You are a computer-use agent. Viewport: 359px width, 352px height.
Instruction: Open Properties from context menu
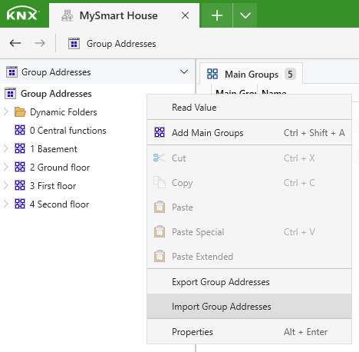click(x=249, y=332)
